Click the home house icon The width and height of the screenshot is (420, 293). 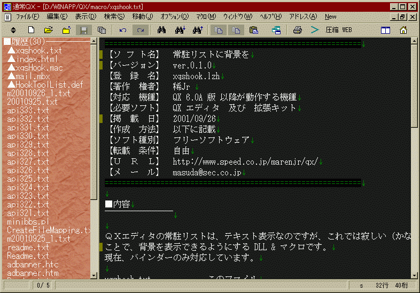[403, 30]
